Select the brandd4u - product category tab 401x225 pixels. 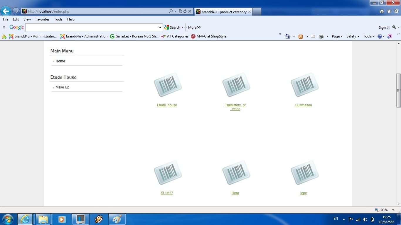(223, 12)
